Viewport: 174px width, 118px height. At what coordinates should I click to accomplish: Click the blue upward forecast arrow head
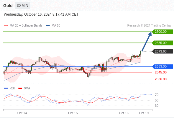point(150,34)
